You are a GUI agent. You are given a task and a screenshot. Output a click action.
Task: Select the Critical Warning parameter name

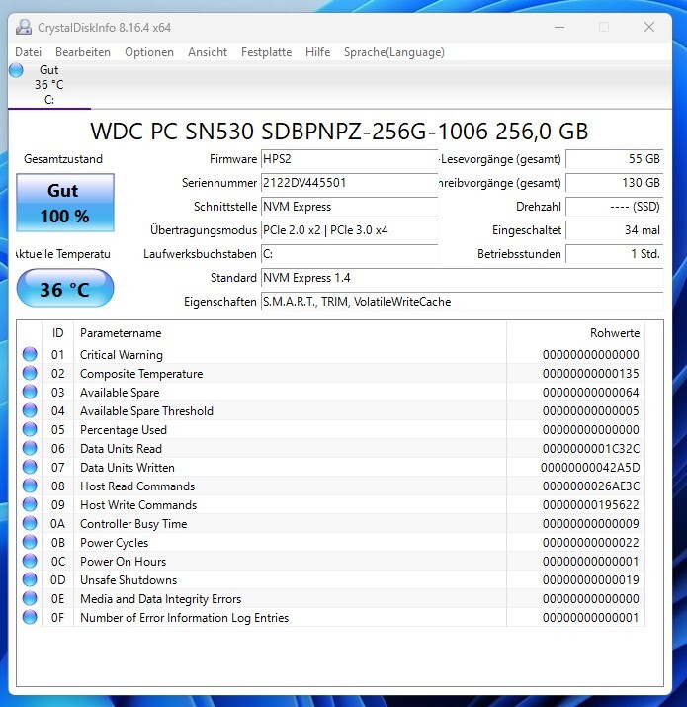(122, 355)
